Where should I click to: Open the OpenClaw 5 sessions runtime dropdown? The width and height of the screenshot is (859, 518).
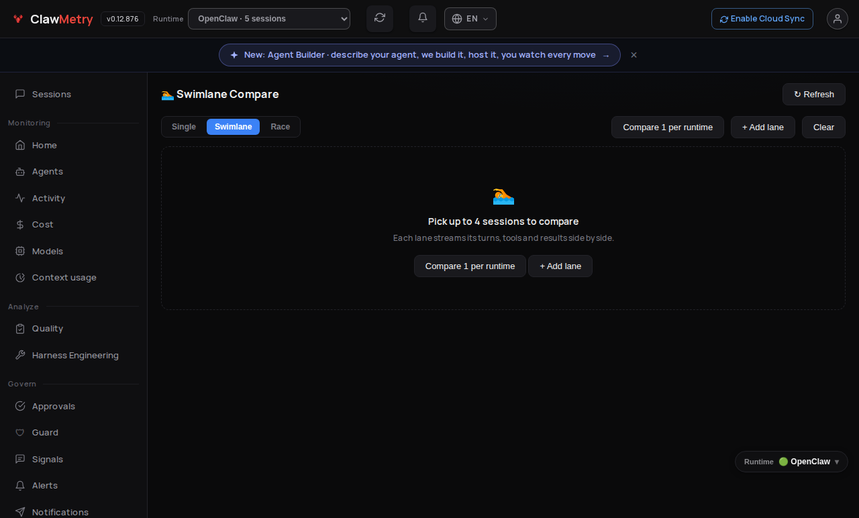269,19
